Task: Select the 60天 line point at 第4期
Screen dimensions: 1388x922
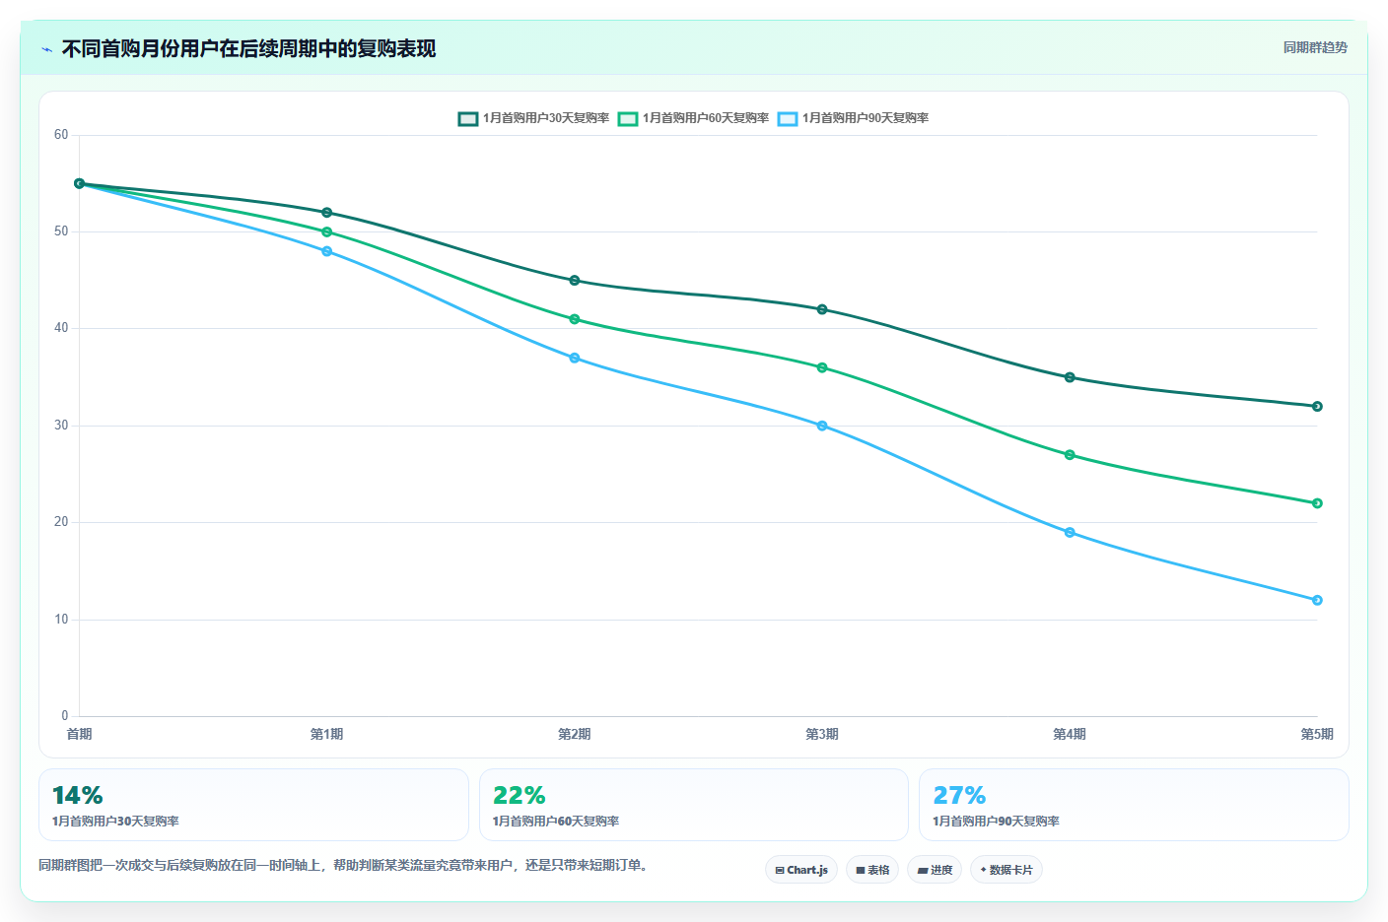Action: 1070,455
